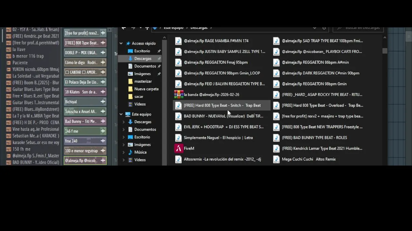
Task: Expand Documentos under Este equipo
Action: [124, 130]
